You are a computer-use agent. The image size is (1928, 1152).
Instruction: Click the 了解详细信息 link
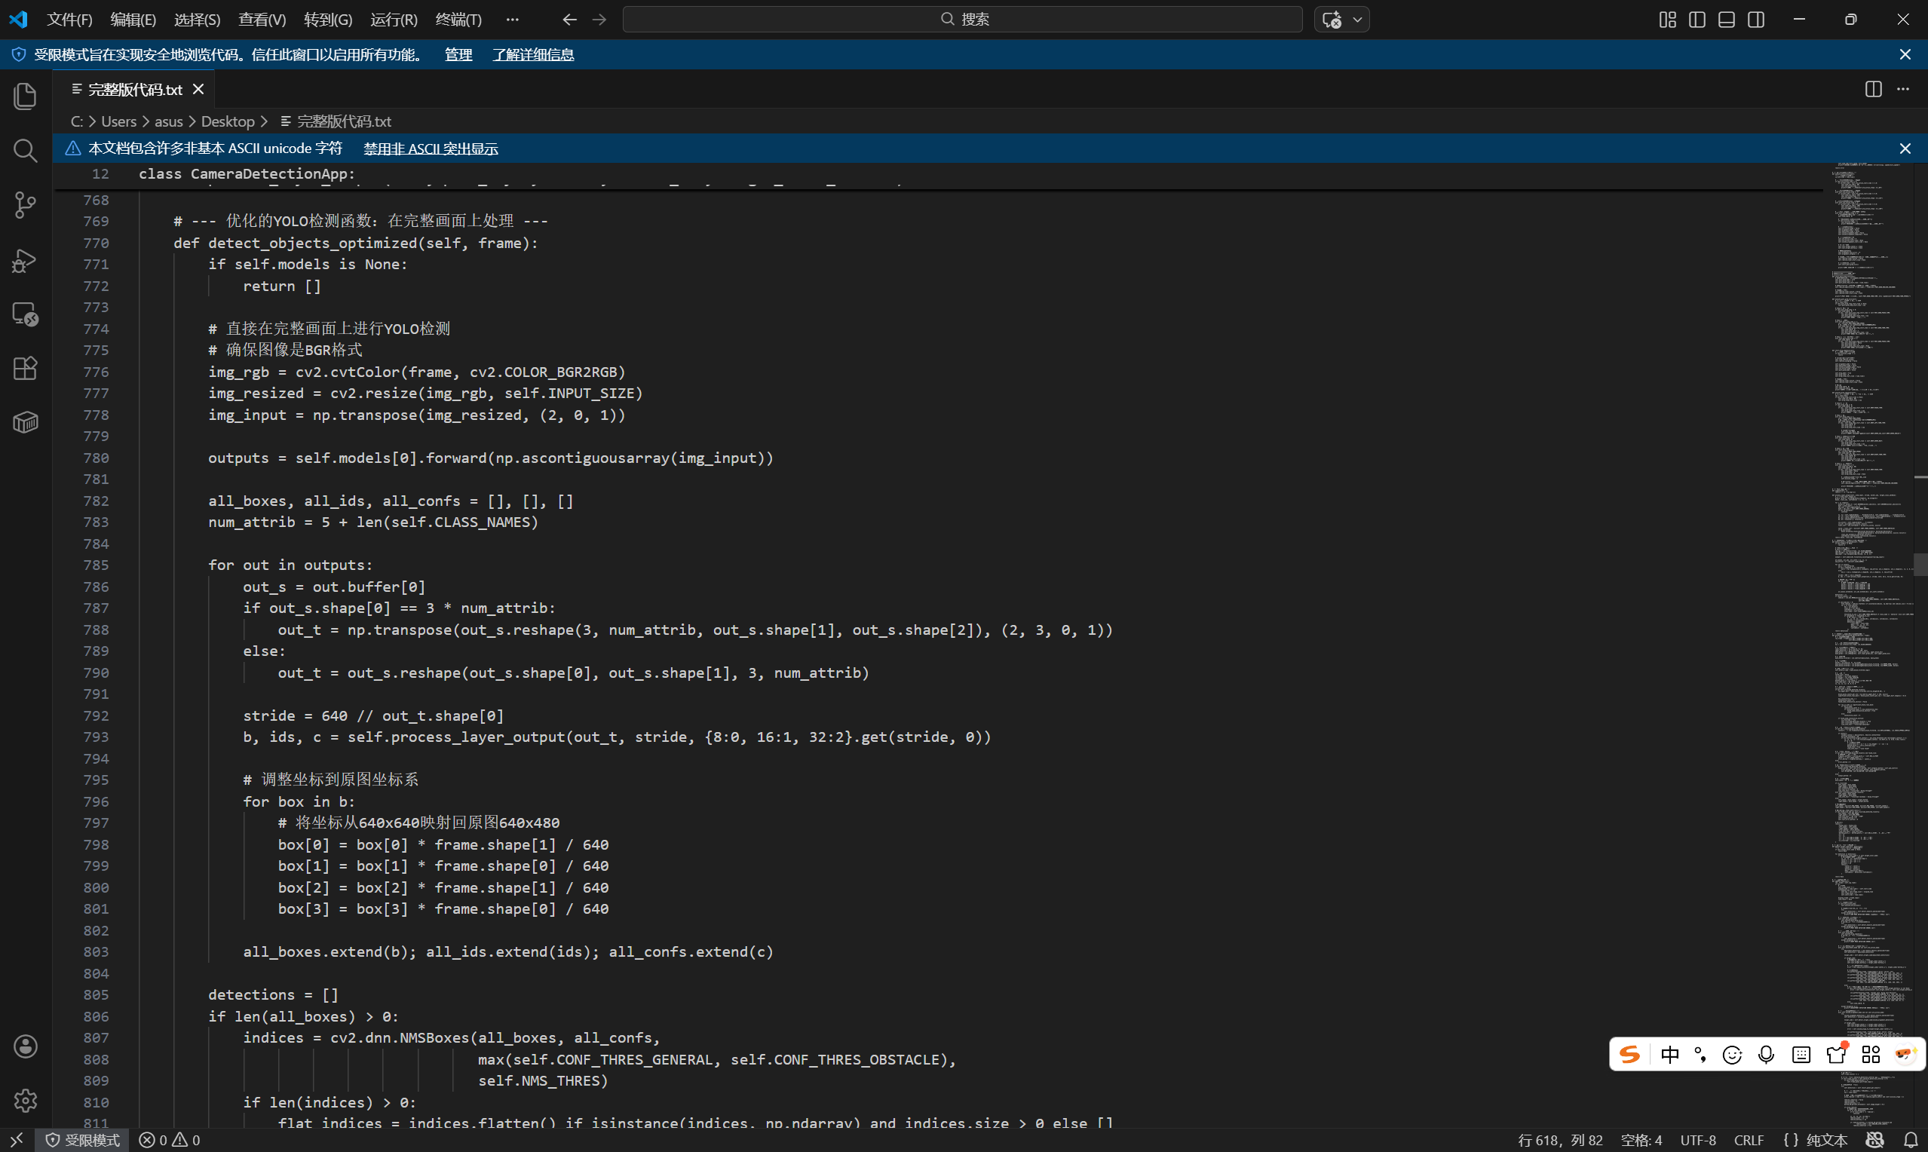(x=532, y=54)
